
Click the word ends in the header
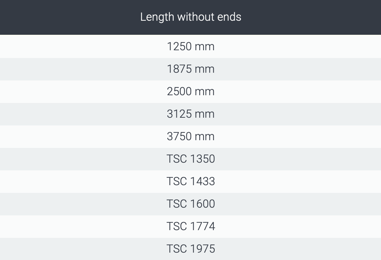[x=229, y=17]
